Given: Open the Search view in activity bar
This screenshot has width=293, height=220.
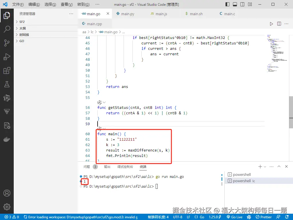Looking at the screenshot, I should pos(7,29).
